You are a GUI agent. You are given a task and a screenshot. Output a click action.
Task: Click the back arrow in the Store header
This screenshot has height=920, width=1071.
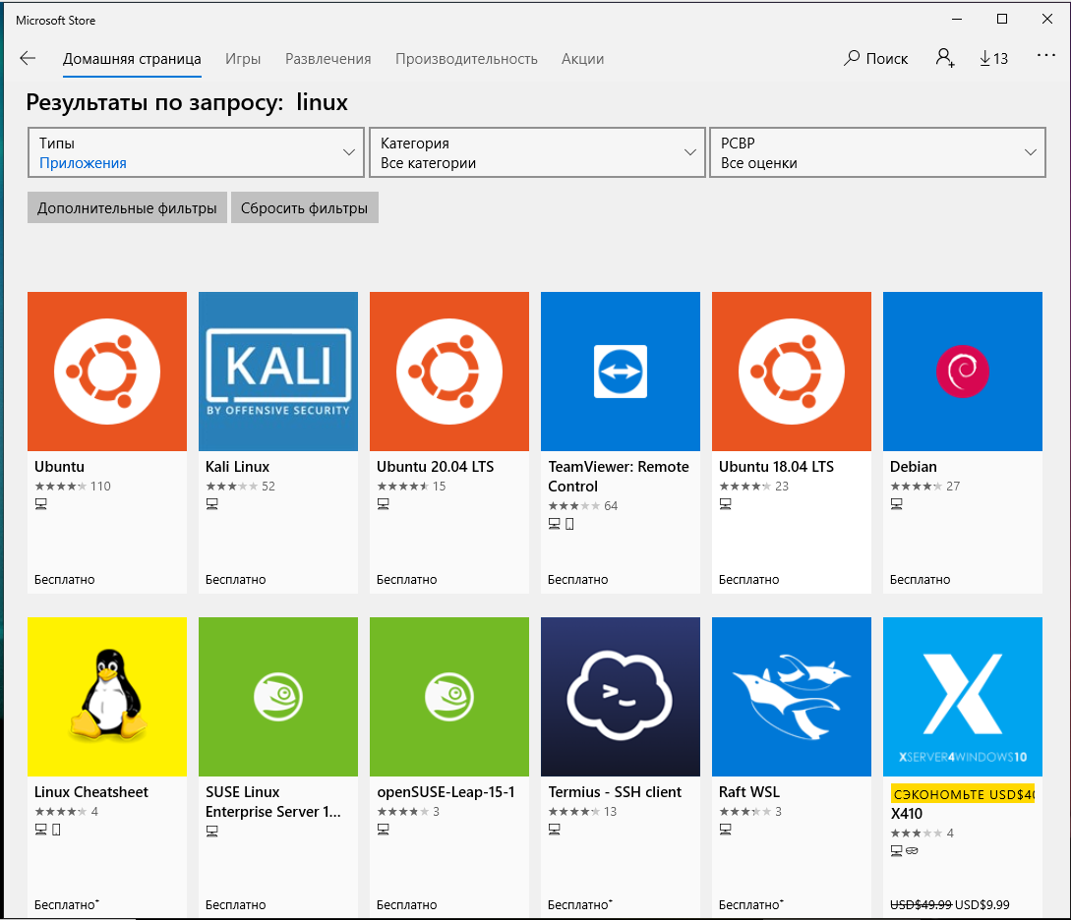[28, 59]
